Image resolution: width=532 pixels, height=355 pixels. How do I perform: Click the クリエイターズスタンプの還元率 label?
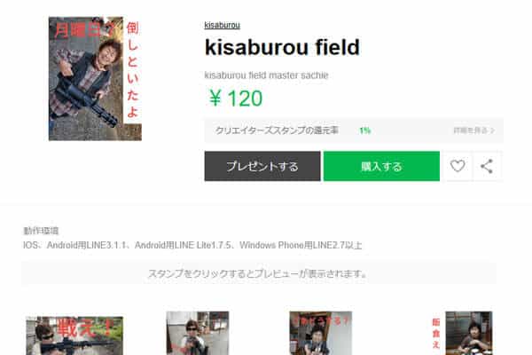point(277,130)
